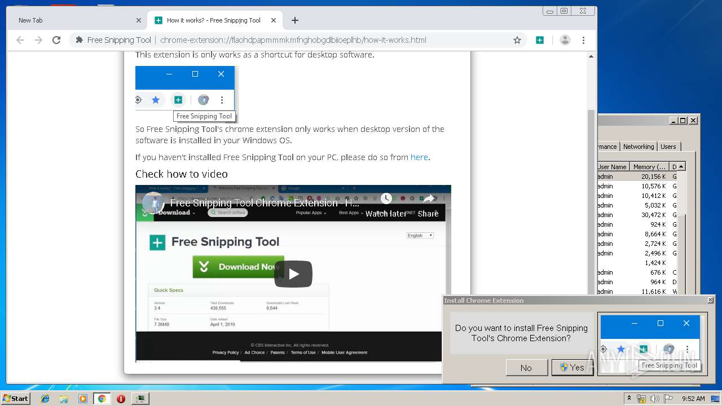Sort by User Name column in Task Manager
Image resolution: width=722 pixels, height=406 pixels.
click(613, 167)
